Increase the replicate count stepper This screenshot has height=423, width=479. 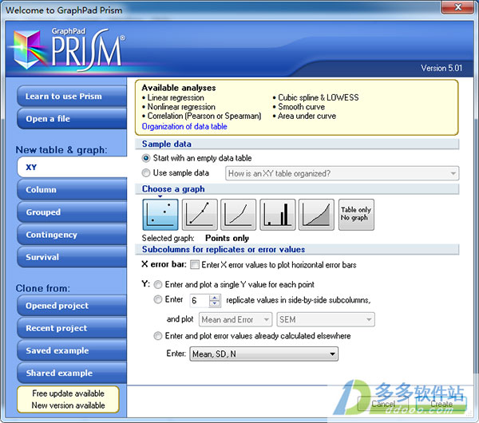[x=215, y=298]
